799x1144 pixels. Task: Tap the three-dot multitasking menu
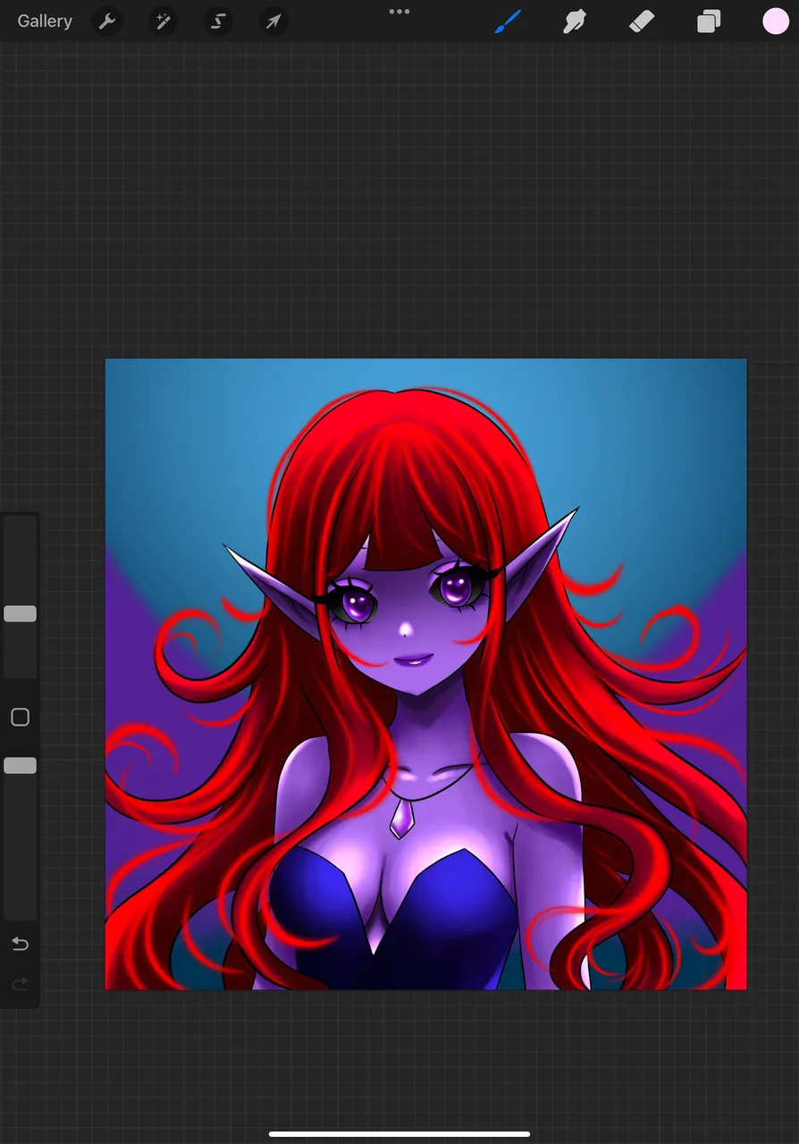[x=399, y=12]
